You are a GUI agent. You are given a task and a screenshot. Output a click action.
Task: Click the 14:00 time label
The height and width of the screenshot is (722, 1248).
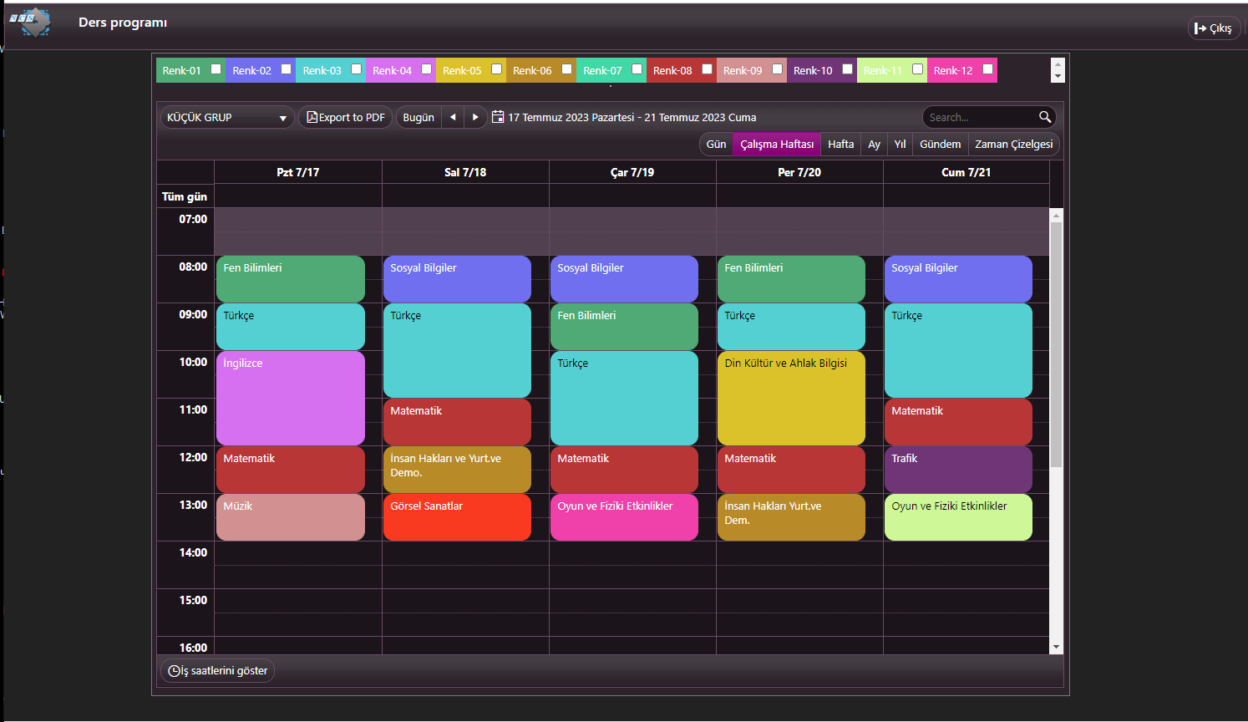(193, 552)
